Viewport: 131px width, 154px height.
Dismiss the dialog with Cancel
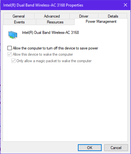tap(116, 147)
